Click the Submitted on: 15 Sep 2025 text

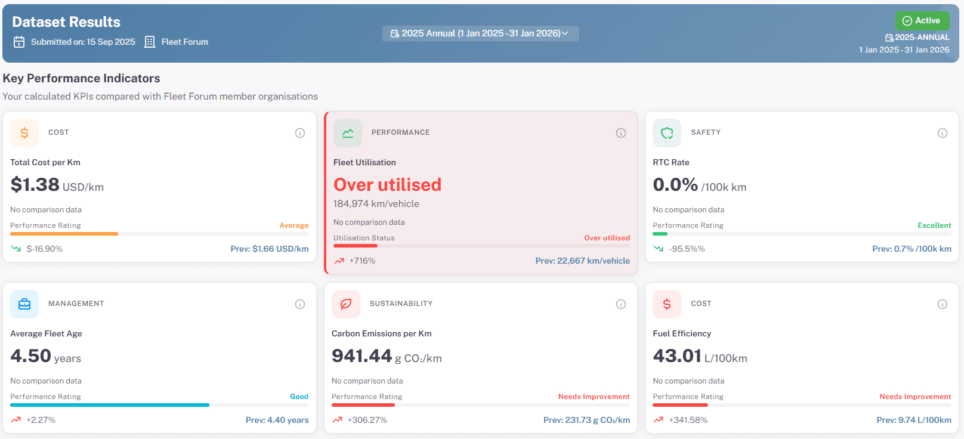83,42
